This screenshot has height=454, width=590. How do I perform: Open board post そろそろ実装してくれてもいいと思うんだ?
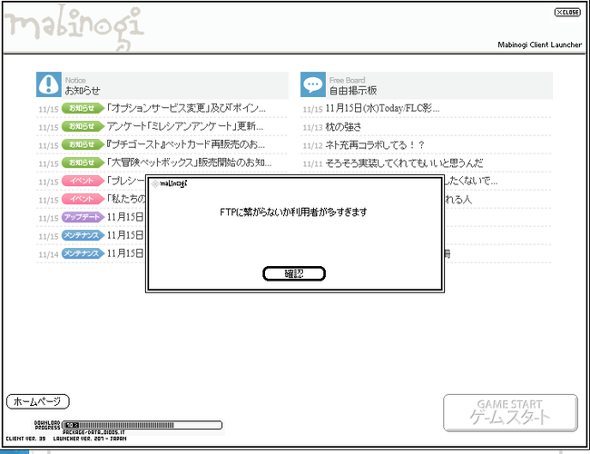tap(404, 163)
